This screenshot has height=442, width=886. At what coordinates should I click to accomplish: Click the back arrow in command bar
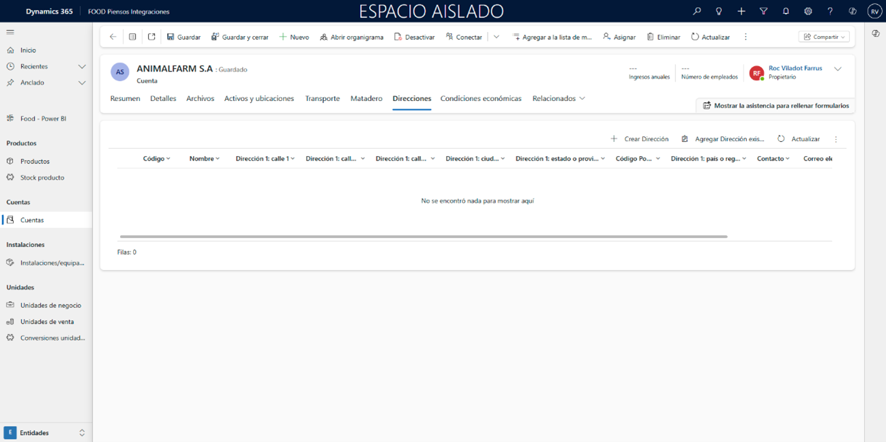pos(113,37)
